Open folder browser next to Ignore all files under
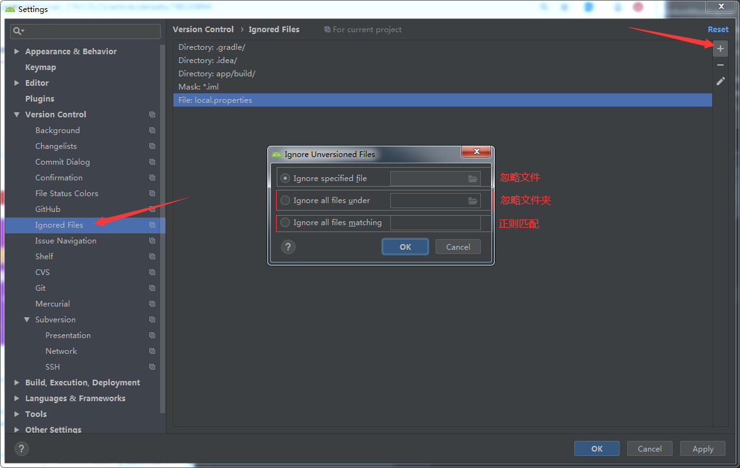The image size is (740, 468). (473, 201)
